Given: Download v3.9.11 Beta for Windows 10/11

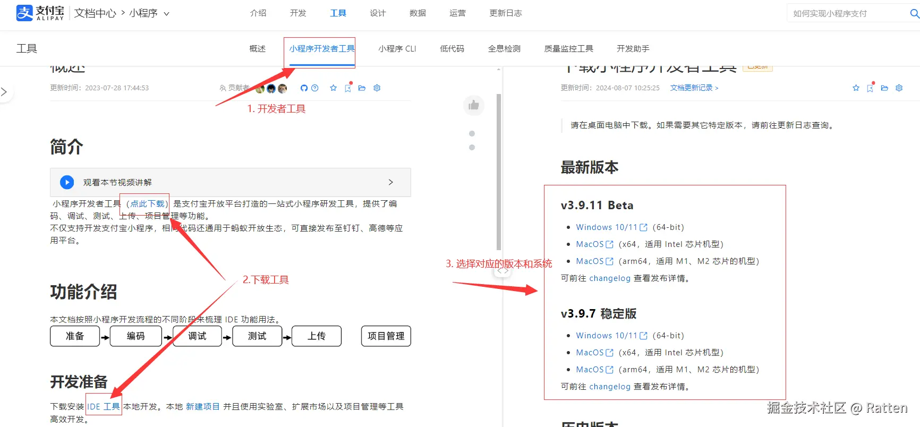Looking at the screenshot, I should click(x=611, y=227).
